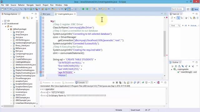Screen dimensions: 200x112
Task: Create a New Java Package icon
Action: coord(42,9)
